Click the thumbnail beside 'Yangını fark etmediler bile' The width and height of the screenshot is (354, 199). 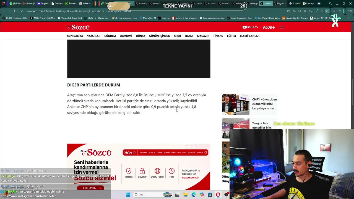pyautogui.click(x=235, y=128)
